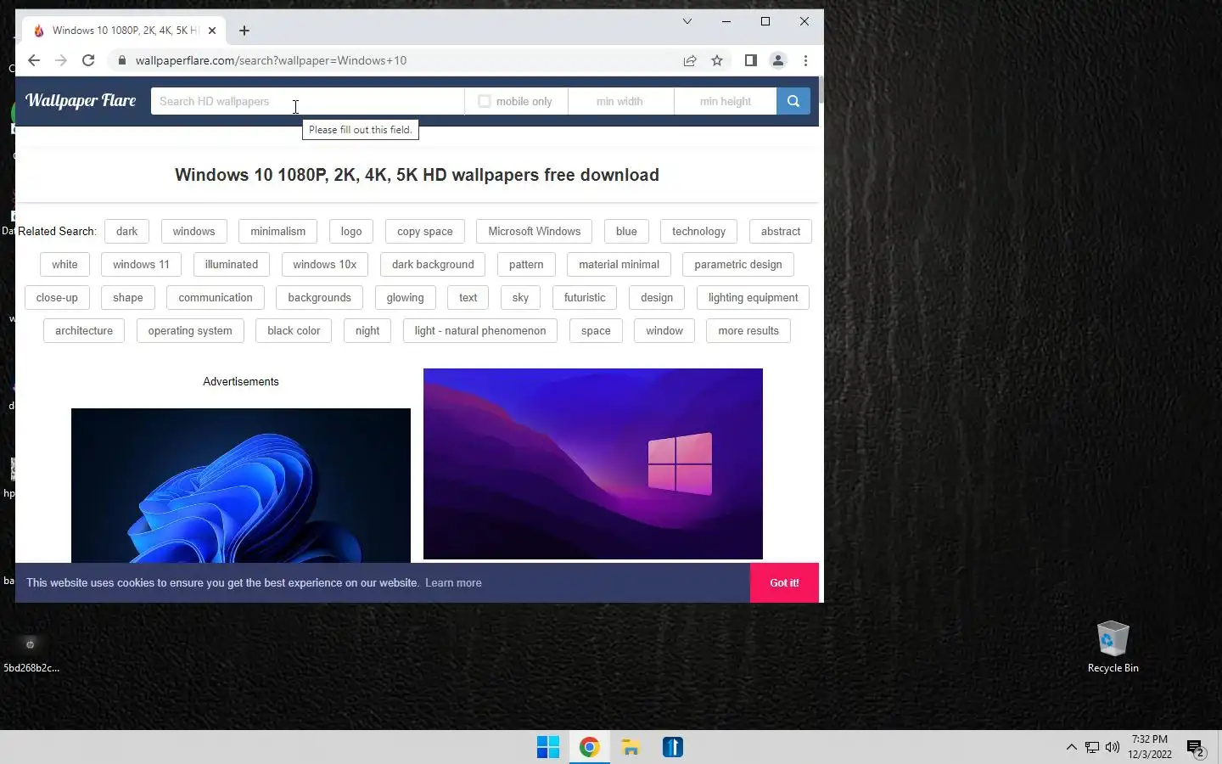Image resolution: width=1222 pixels, height=764 pixels.
Task: Click the parametric design tag
Action: 738,264
